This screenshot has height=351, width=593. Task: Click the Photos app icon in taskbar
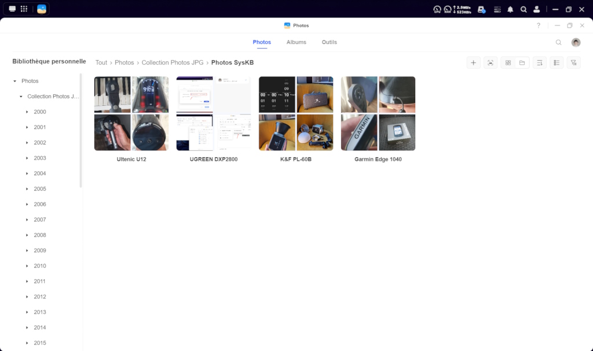point(42,9)
